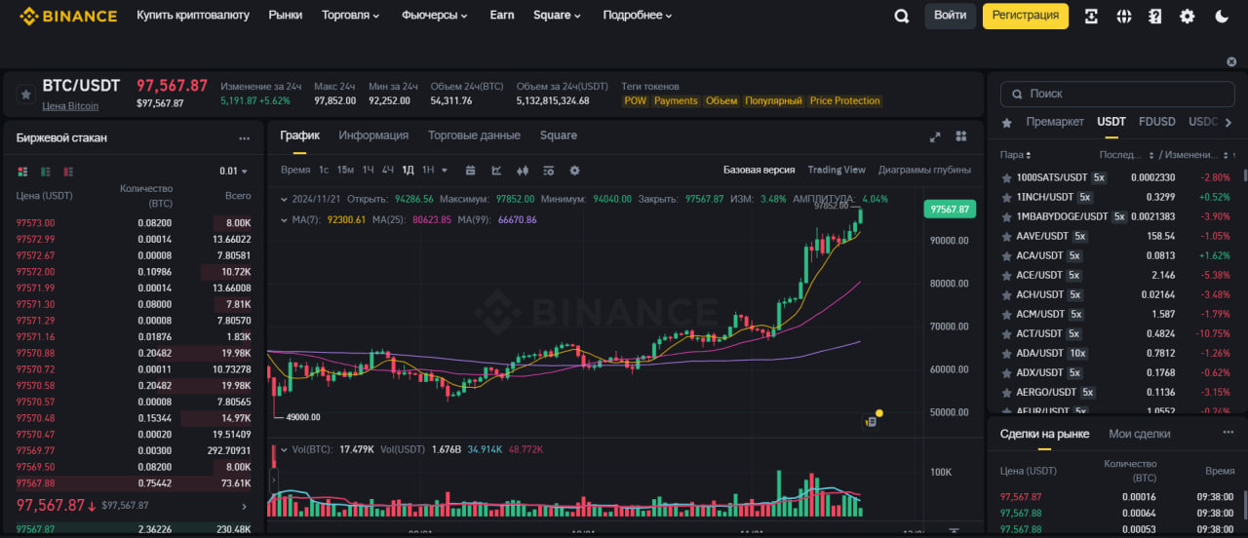
Task: Select the Премаркет tab
Action: click(x=1055, y=122)
